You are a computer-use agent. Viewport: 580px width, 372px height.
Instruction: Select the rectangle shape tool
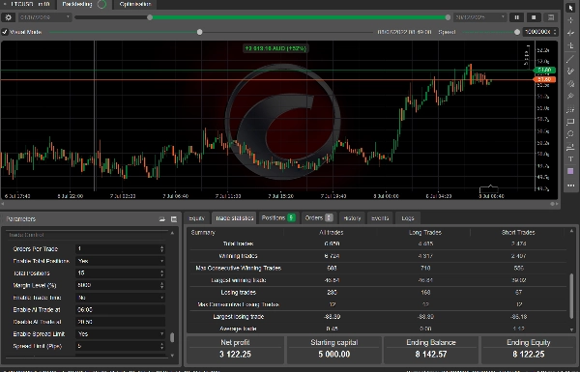coord(570,122)
